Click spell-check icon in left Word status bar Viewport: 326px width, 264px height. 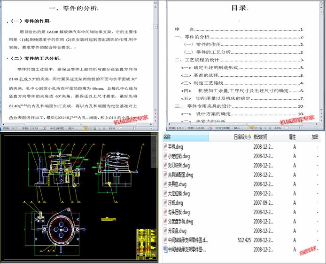coord(44,128)
